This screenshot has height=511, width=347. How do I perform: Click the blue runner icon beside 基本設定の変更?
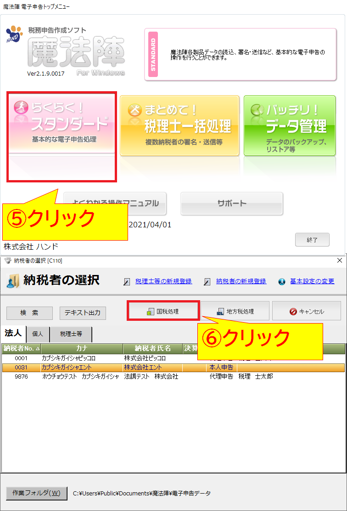coord(282,282)
